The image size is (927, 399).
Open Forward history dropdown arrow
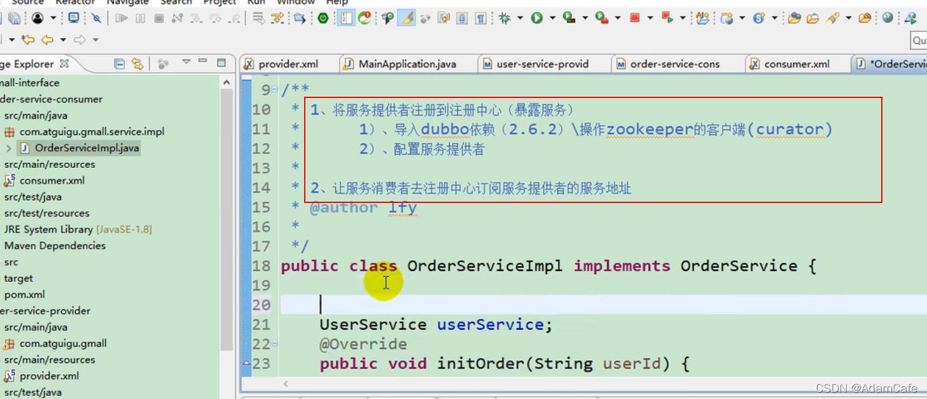click(x=95, y=40)
